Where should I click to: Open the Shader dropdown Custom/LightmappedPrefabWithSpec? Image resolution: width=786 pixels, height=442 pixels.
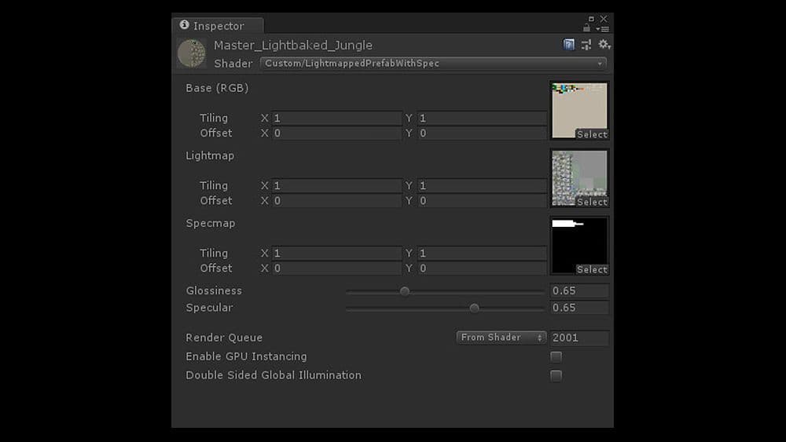pos(433,64)
